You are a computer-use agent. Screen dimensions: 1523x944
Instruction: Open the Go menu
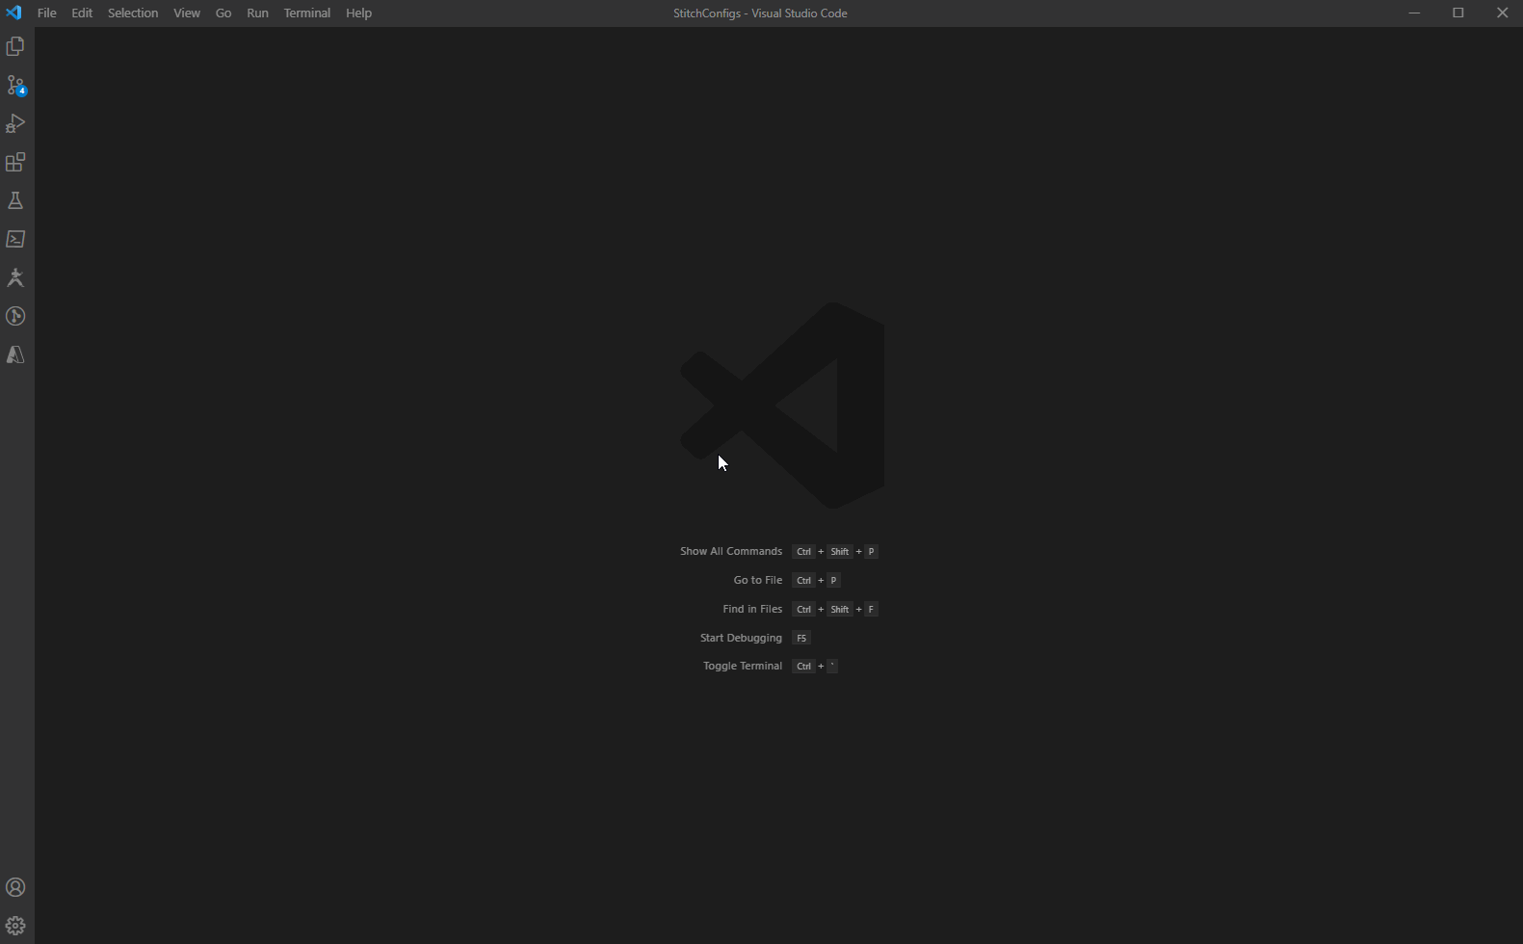pos(223,13)
